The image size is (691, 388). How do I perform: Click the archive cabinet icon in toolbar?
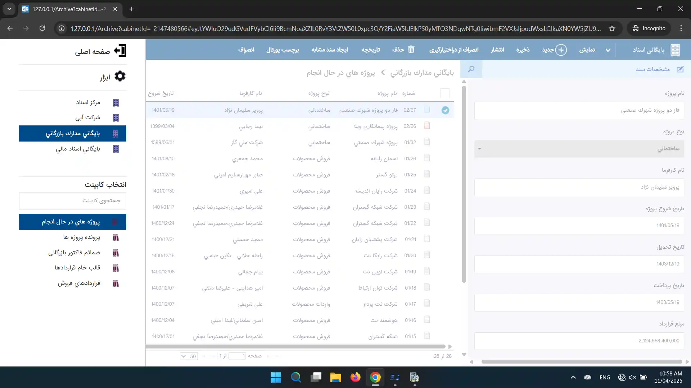click(675, 50)
